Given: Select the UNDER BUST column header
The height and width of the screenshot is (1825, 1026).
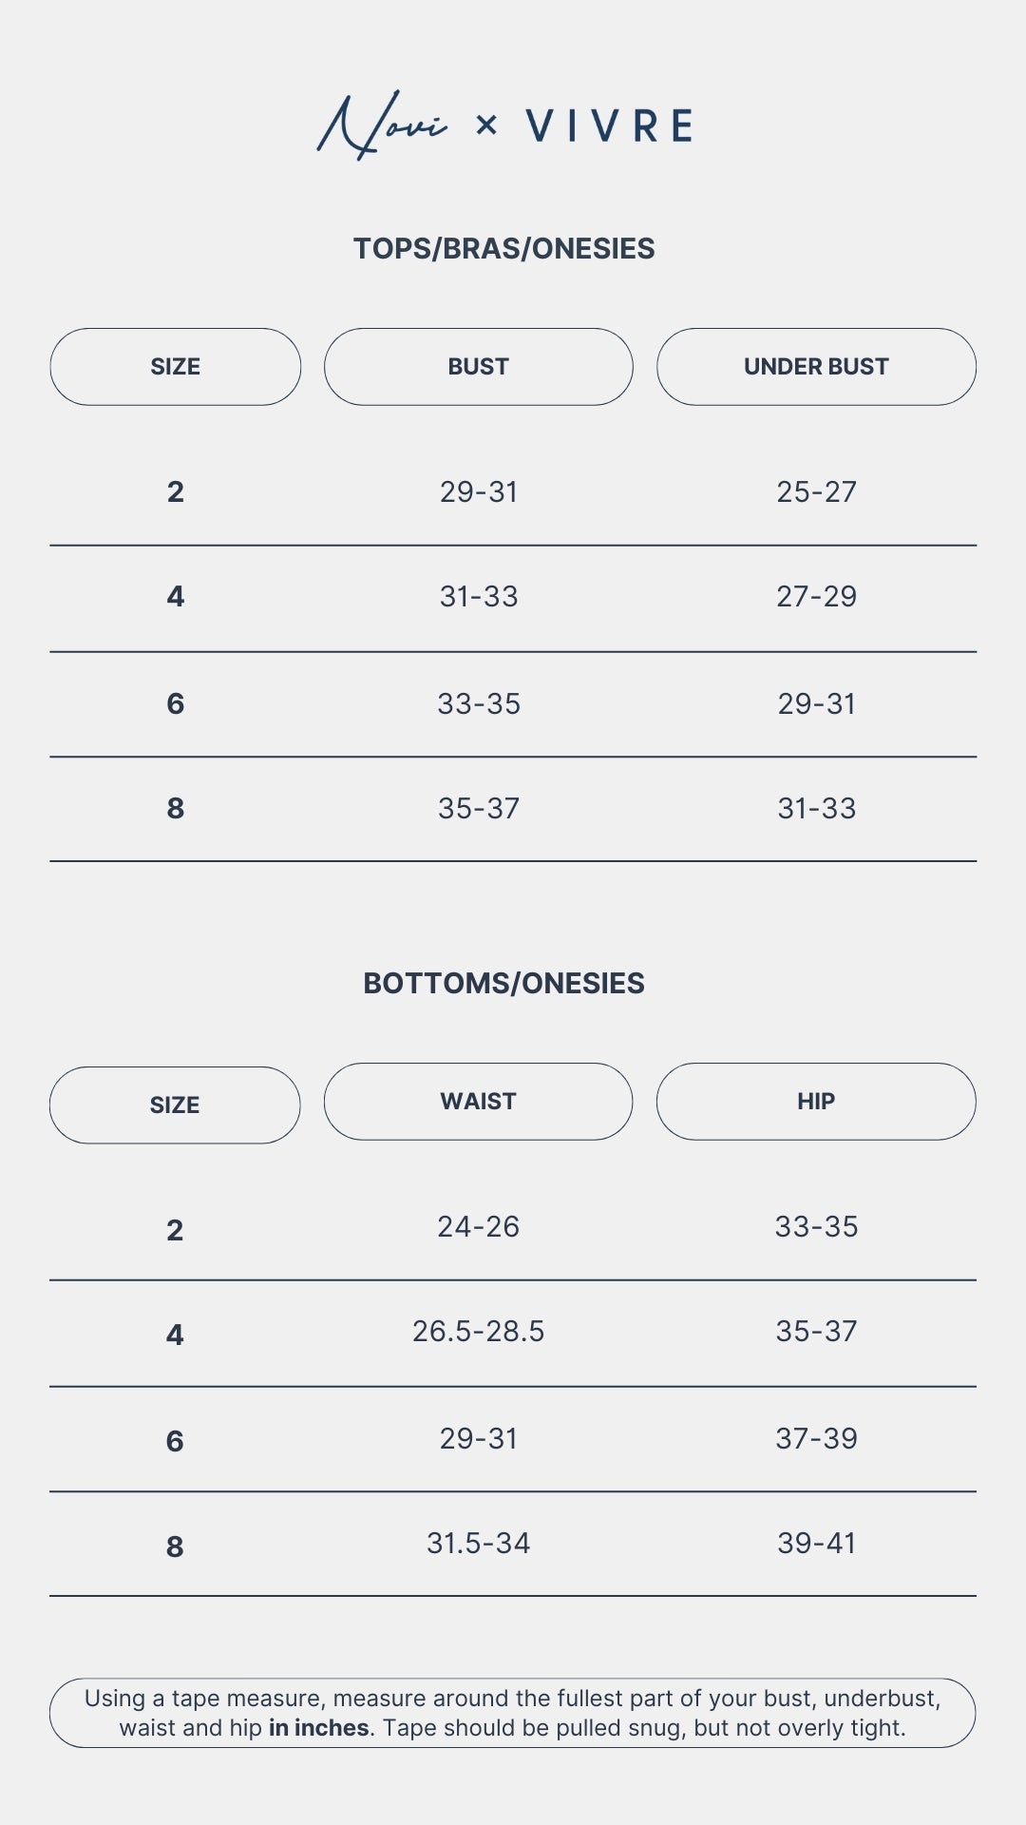Looking at the screenshot, I should pyautogui.click(x=816, y=367).
